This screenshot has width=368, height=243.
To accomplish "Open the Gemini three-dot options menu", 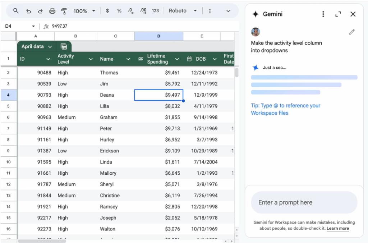I will point(323,14).
